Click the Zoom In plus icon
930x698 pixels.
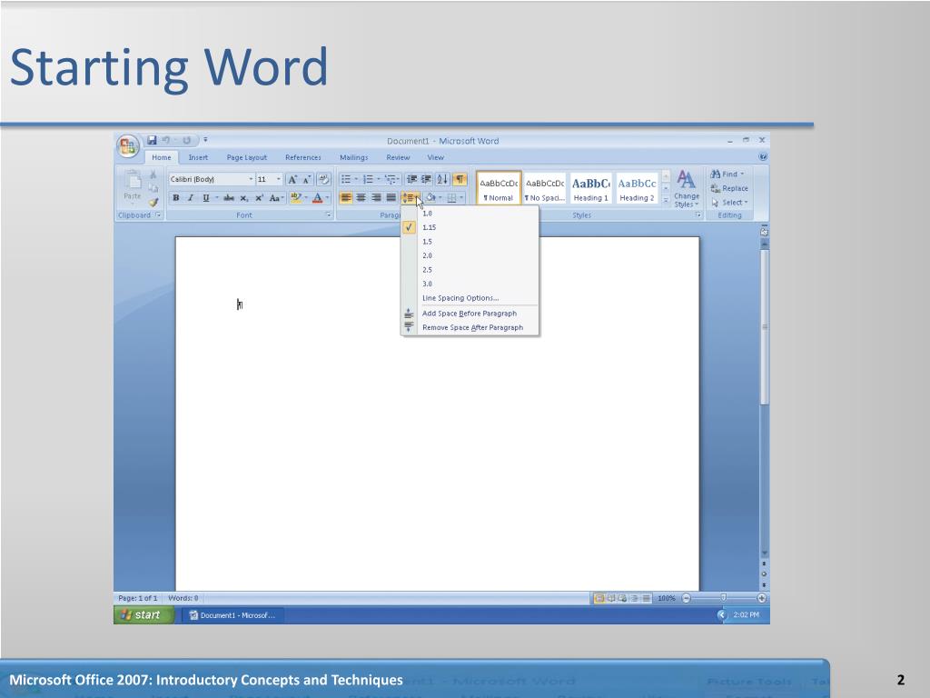762,598
